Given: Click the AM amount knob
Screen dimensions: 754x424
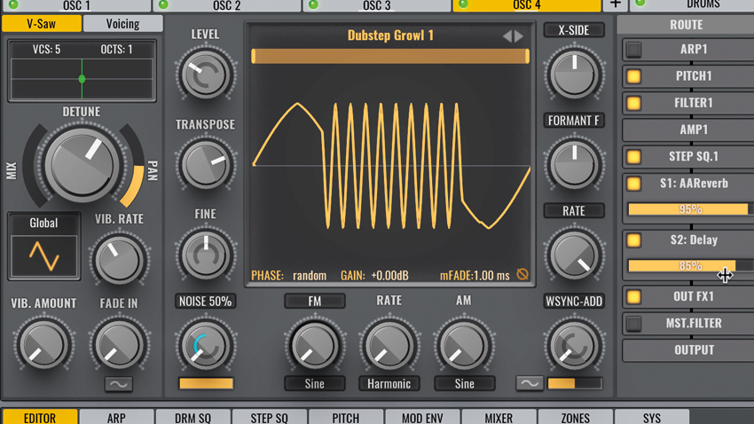Looking at the screenshot, I should (464, 346).
